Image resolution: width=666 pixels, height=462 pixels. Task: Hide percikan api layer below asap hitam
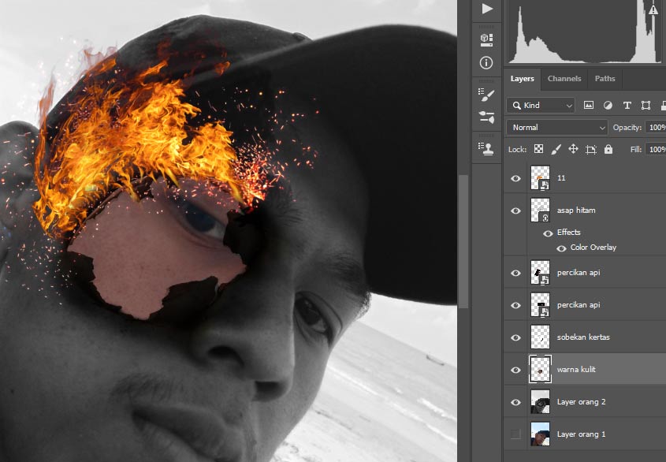515,273
